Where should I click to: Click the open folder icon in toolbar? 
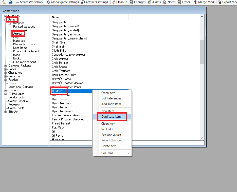pos(4,2)
